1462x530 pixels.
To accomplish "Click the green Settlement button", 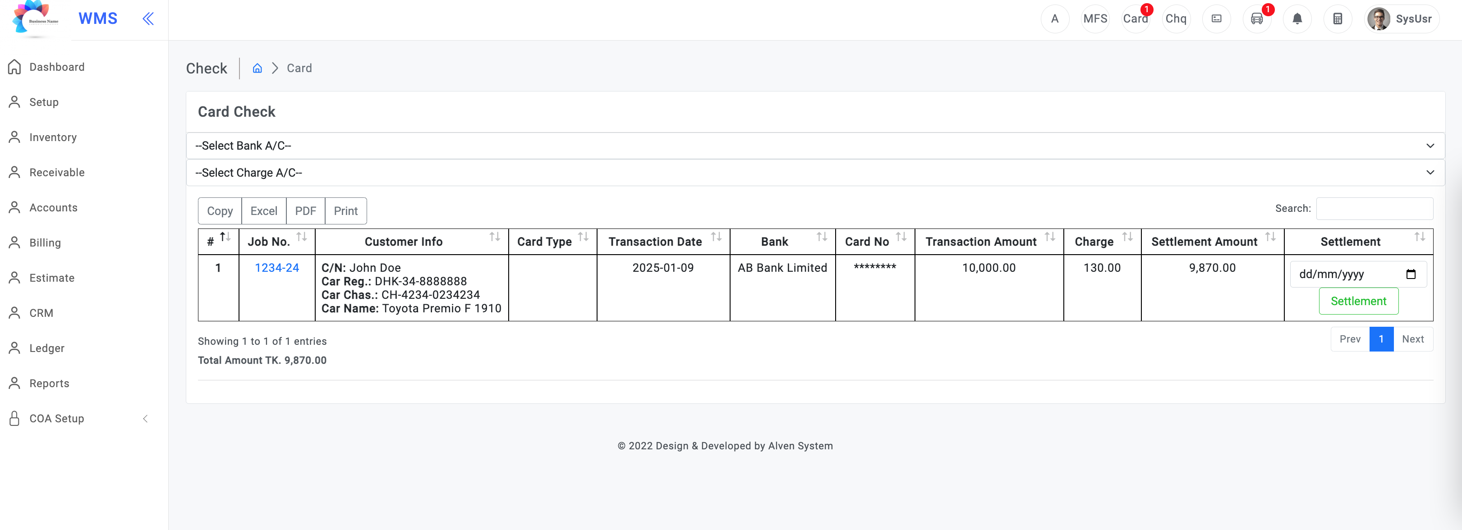I will click(x=1358, y=302).
